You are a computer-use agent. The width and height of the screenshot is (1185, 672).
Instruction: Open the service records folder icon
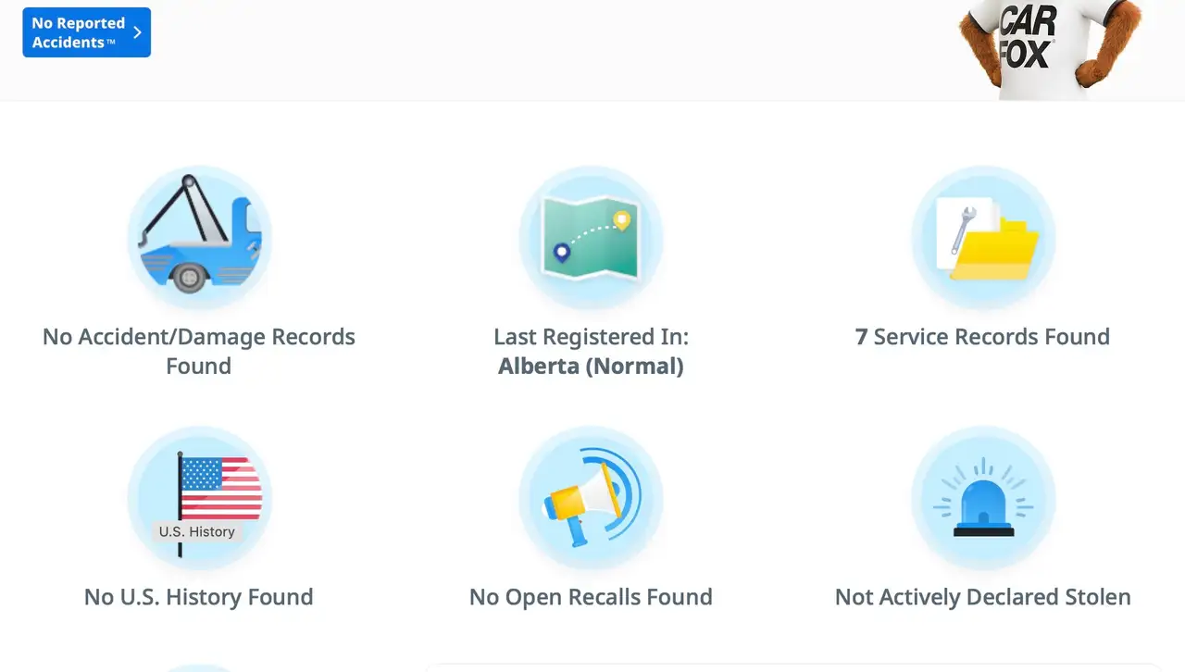coord(983,238)
